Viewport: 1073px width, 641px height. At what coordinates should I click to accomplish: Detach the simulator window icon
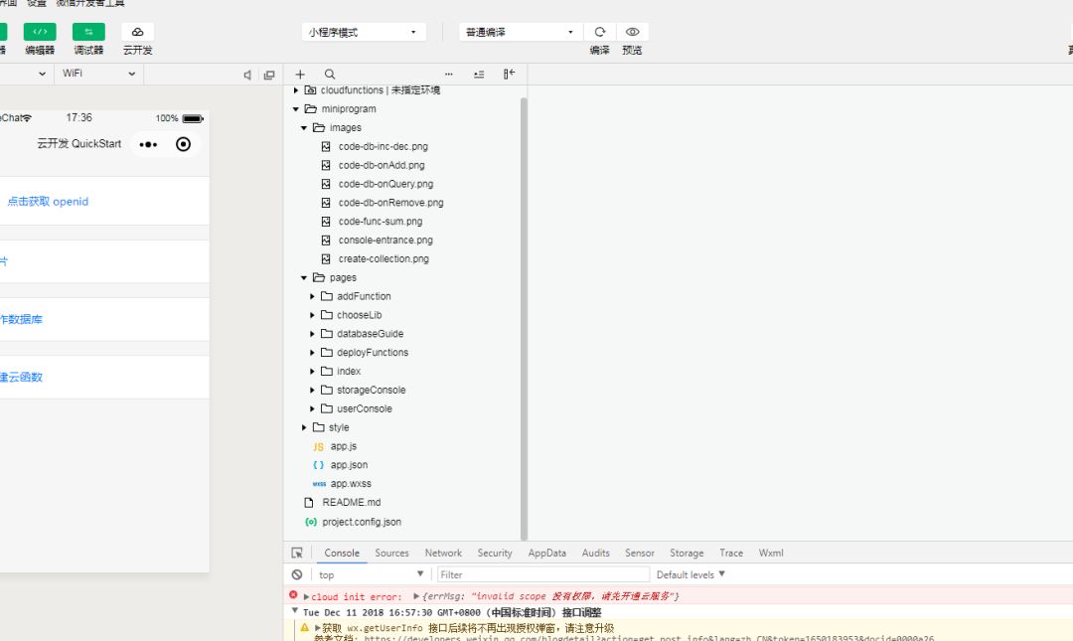click(x=269, y=75)
